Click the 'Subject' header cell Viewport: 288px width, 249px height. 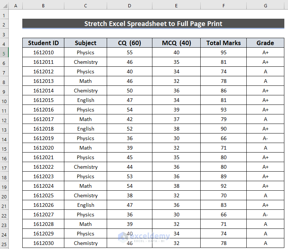coord(86,43)
